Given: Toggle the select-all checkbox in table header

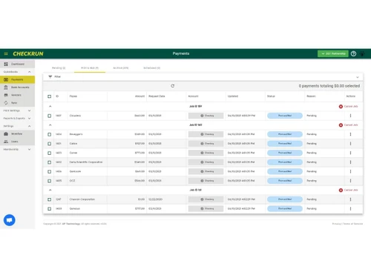Looking at the screenshot, I should 50,96.
